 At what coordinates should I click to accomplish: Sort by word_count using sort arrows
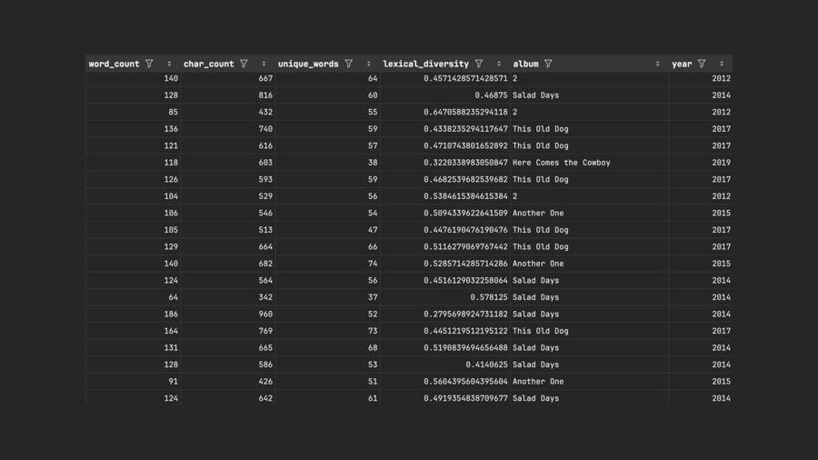(x=169, y=64)
